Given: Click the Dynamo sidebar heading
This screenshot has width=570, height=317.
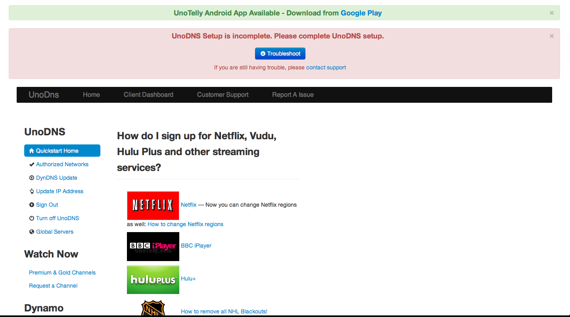Looking at the screenshot, I should (44, 308).
